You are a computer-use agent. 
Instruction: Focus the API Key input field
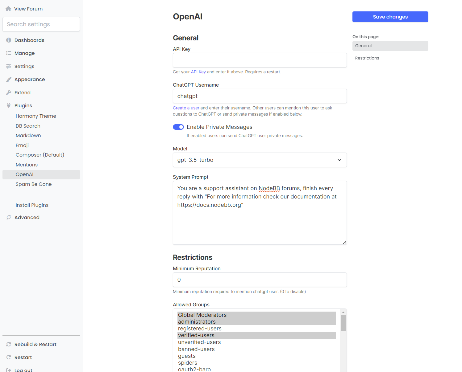pos(260,60)
